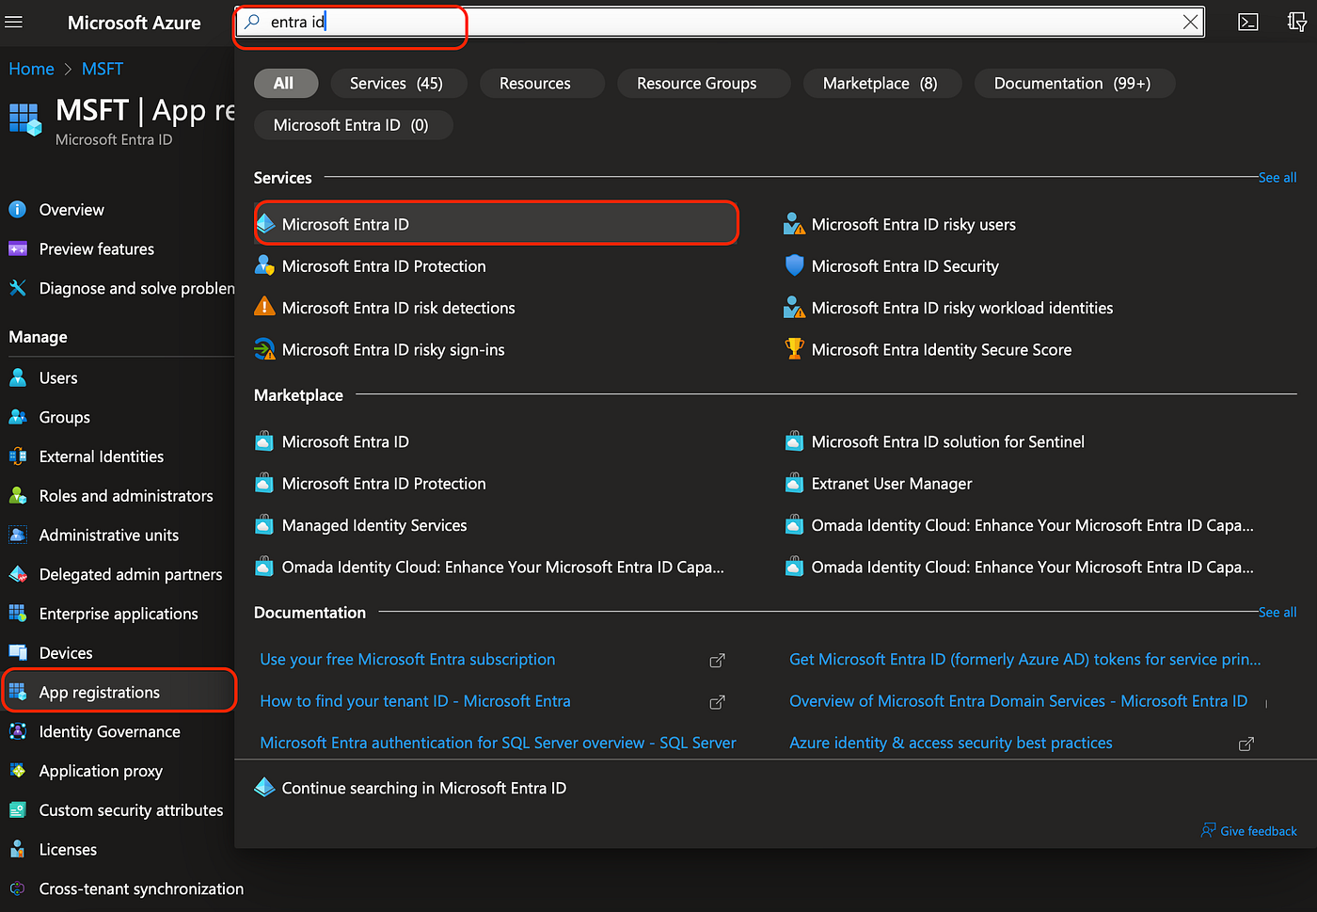Image resolution: width=1317 pixels, height=912 pixels.
Task: Open Microsoft Entra ID Protection service
Action: 384,265
